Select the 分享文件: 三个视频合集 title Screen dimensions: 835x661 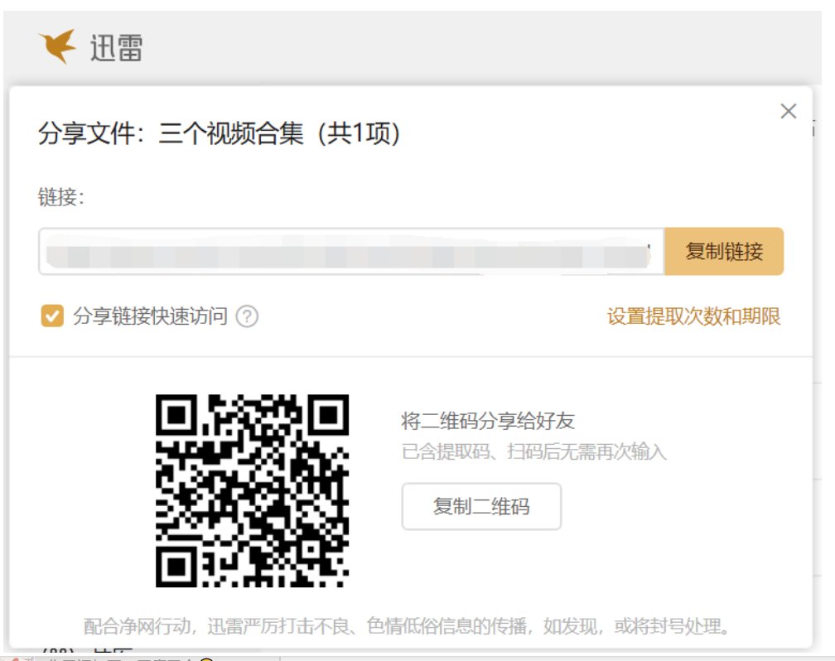(219, 133)
